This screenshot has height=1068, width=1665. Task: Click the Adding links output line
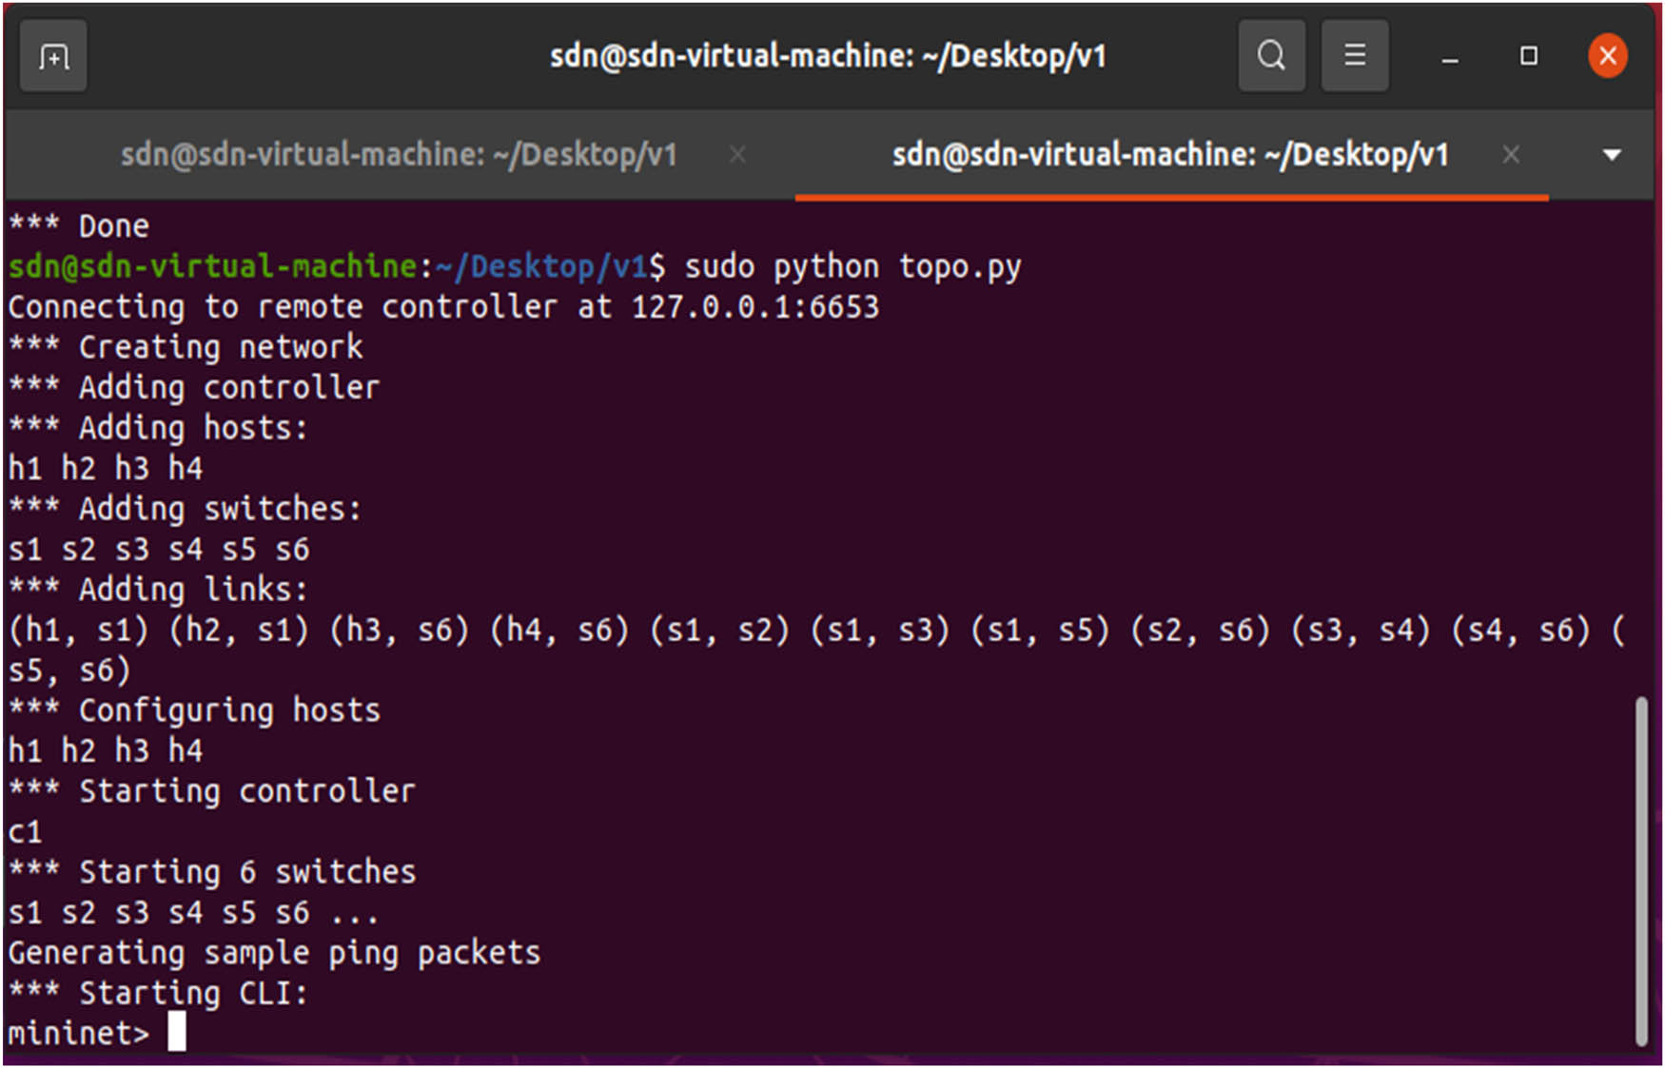pyautogui.click(x=157, y=589)
